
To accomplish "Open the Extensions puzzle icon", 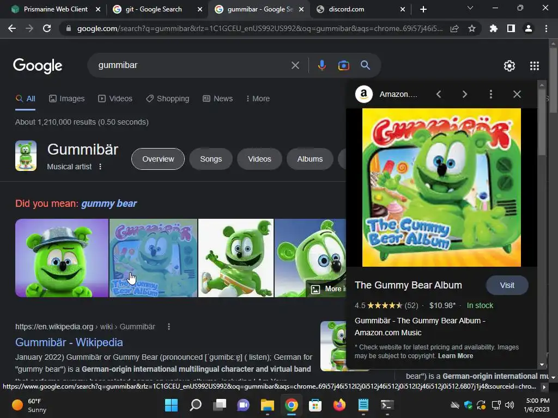I will 494,28.
